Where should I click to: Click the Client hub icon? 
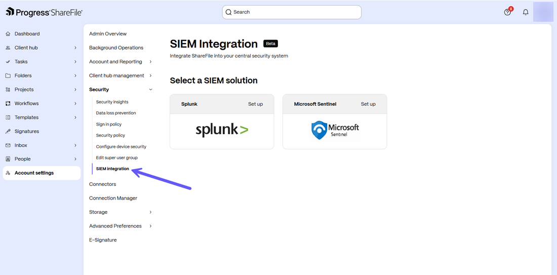tap(8, 48)
